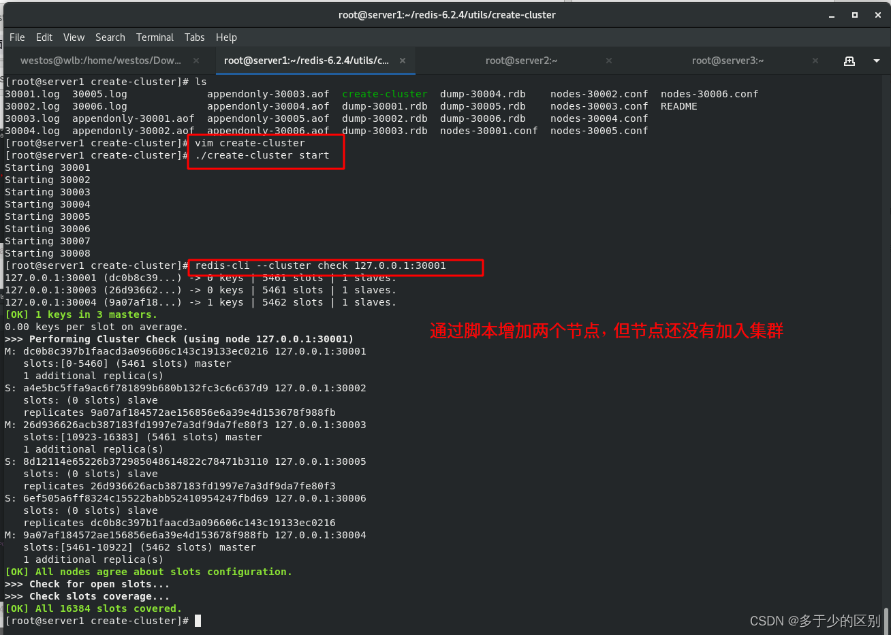
Task: Click node ID line for 127.0.0.1:30005
Action: tap(185, 461)
